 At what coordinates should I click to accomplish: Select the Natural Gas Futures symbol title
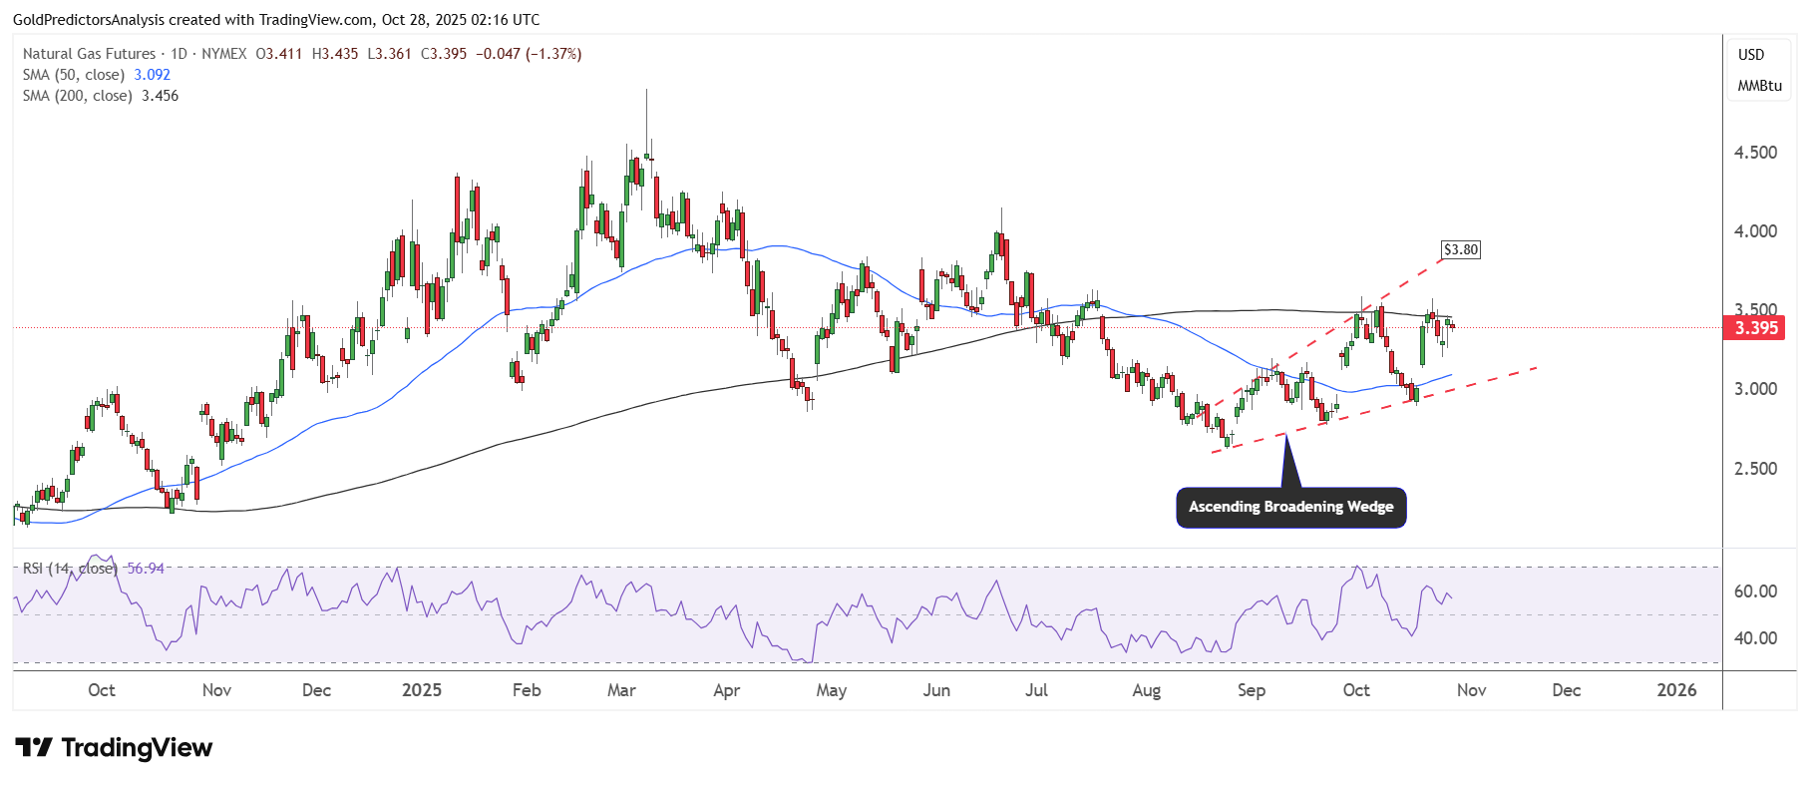click(x=89, y=54)
